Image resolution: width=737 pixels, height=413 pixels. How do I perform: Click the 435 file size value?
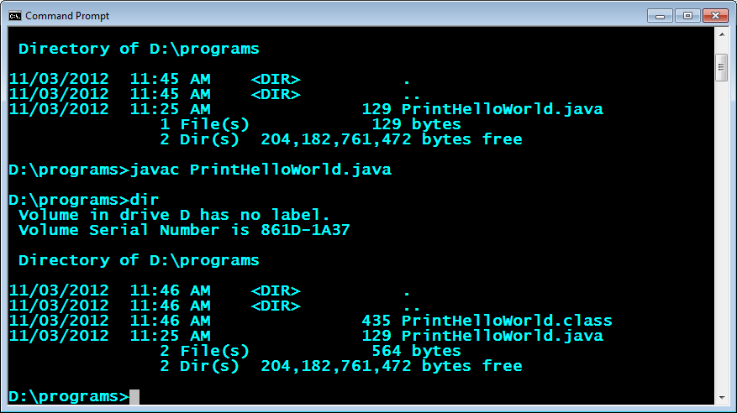pyautogui.click(x=376, y=321)
